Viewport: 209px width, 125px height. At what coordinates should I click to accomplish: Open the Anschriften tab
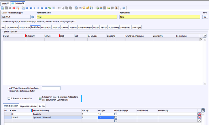pos(24,28)
